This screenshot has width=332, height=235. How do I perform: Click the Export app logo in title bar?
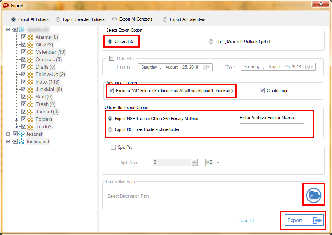(6, 6)
